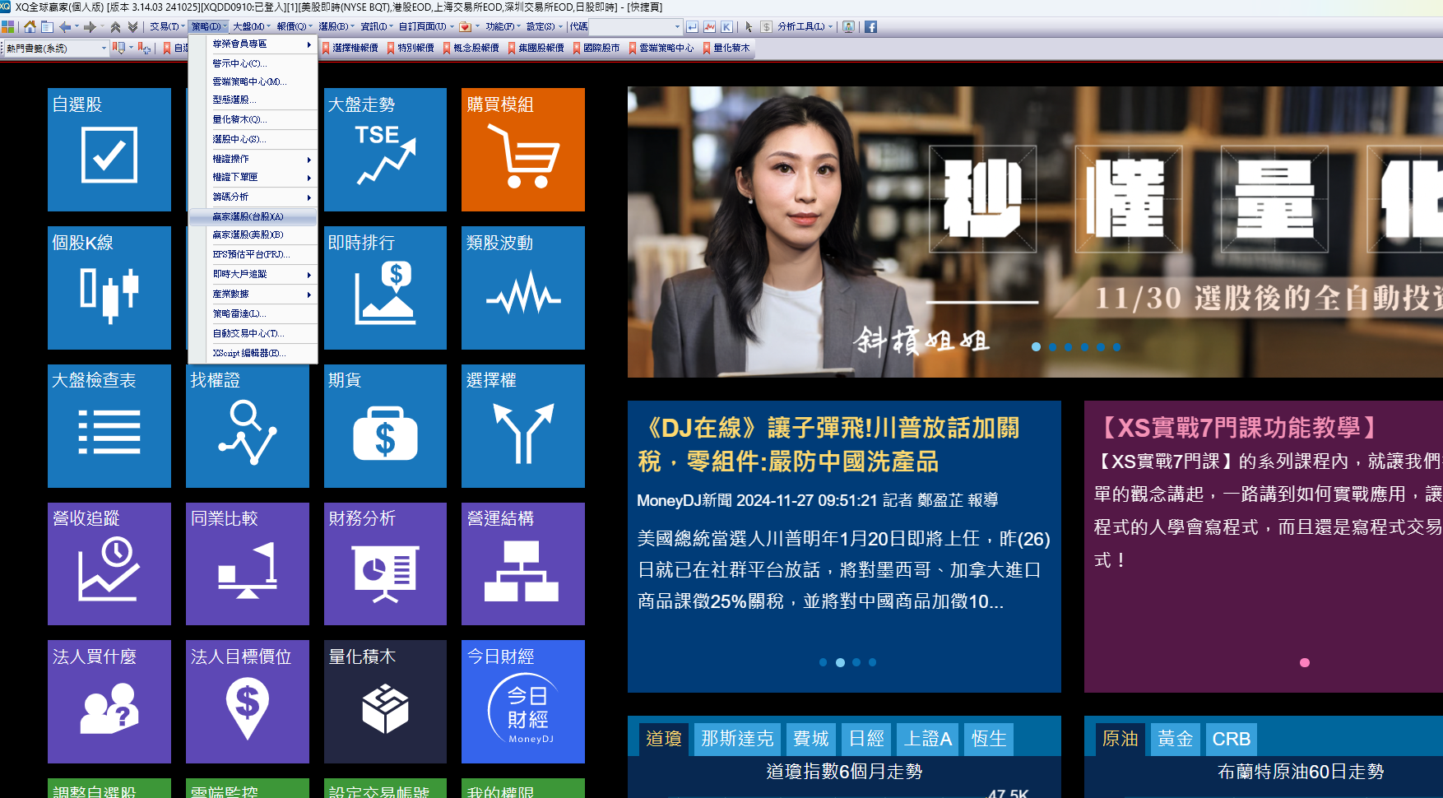Switch to the 那斯達克 index tab
This screenshot has height=798, width=1443.
point(737,739)
